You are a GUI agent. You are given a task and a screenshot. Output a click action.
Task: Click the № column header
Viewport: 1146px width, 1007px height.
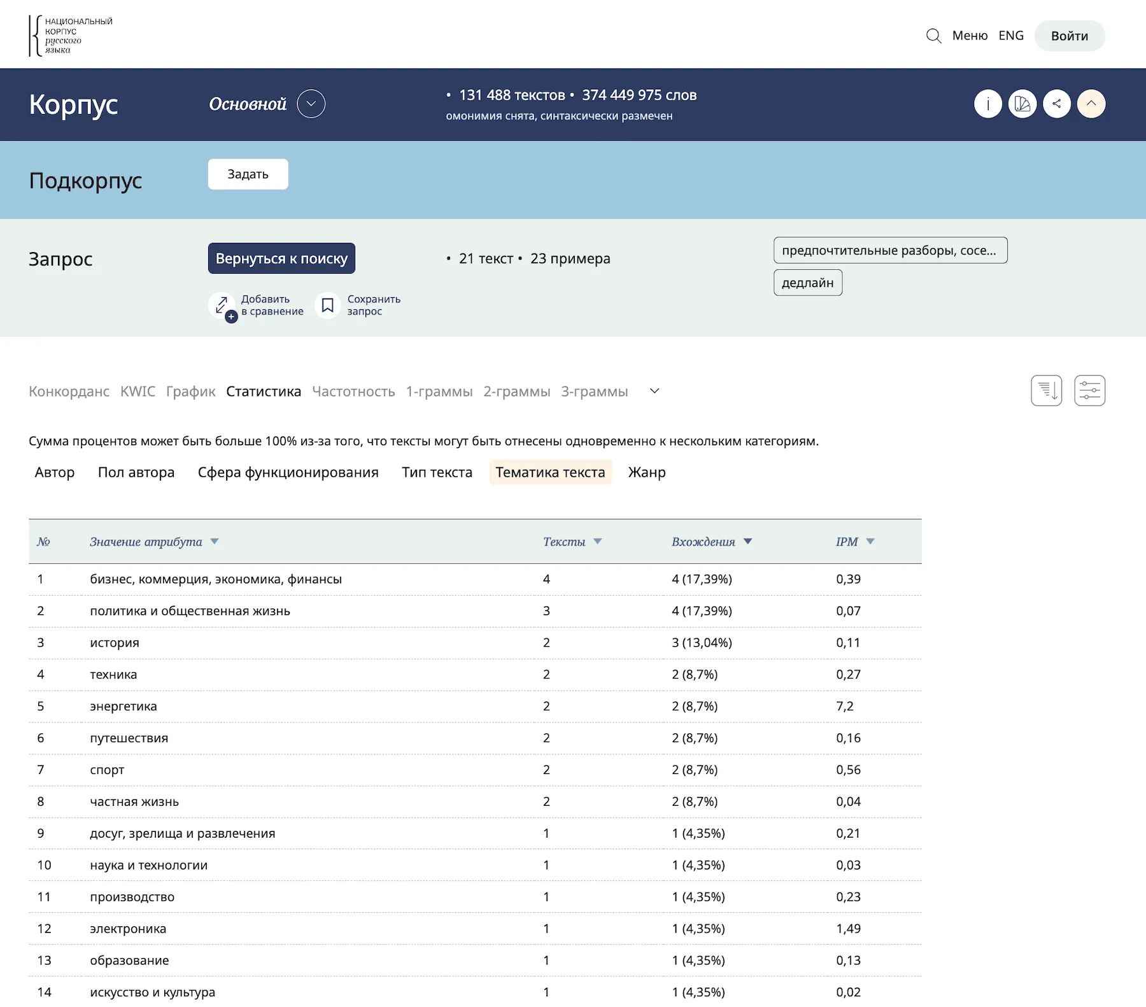(x=43, y=542)
